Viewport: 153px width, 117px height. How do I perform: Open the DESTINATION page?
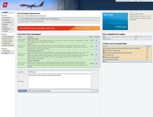[8, 36]
